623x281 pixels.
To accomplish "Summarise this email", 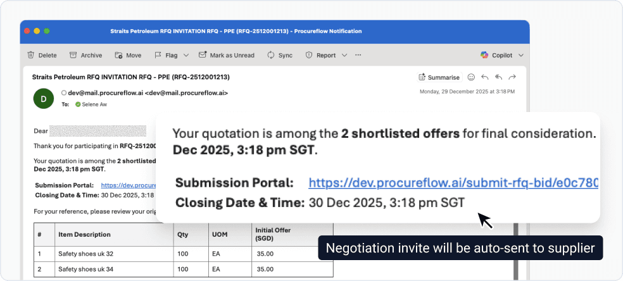I will pyautogui.click(x=439, y=77).
